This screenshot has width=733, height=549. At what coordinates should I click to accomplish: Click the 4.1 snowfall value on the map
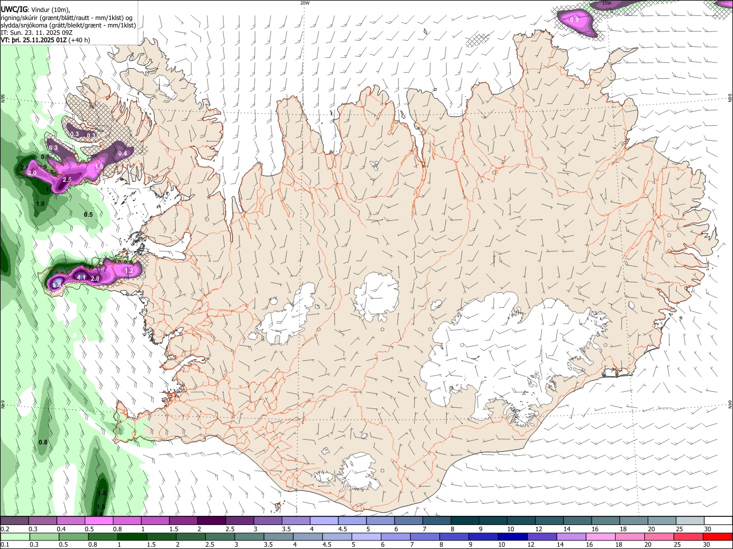[x=81, y=277]
